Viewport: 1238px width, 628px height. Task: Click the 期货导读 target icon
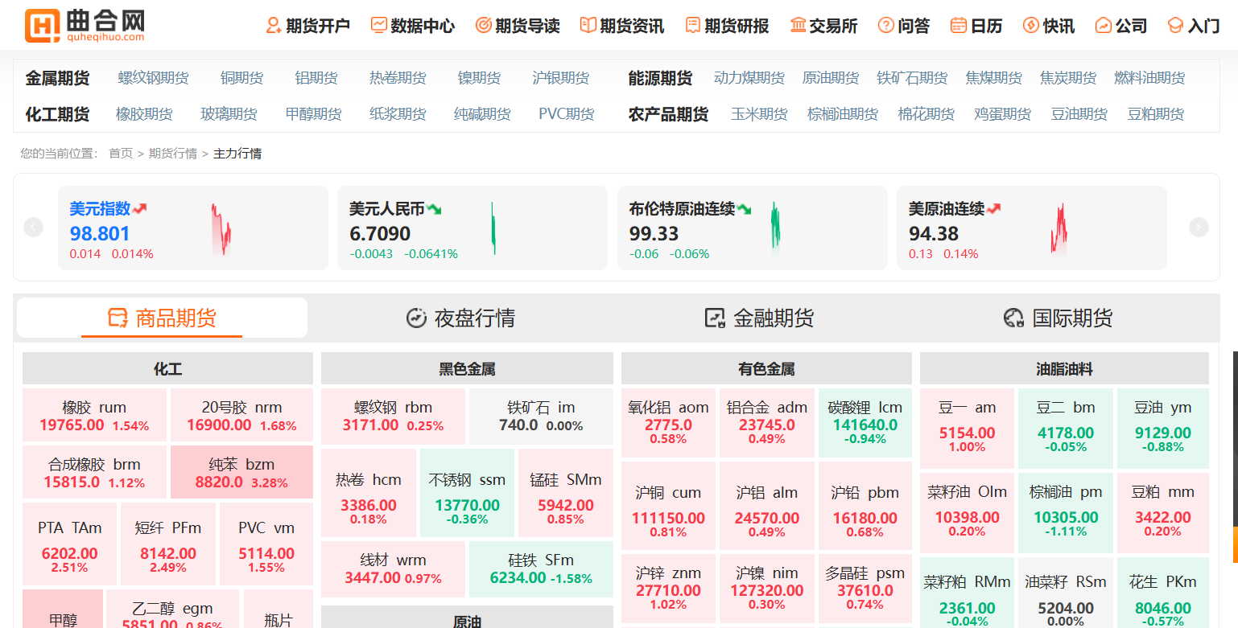[x=483, y=26]
